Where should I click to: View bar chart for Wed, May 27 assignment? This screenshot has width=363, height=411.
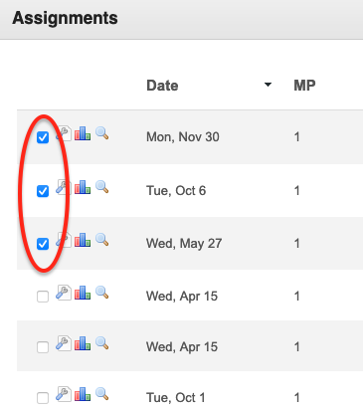[x=83, y=240]
